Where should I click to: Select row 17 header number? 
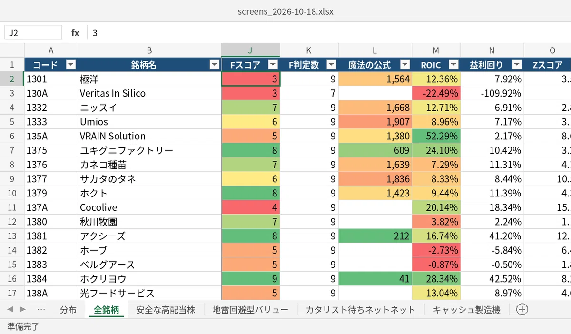(12, 293)
